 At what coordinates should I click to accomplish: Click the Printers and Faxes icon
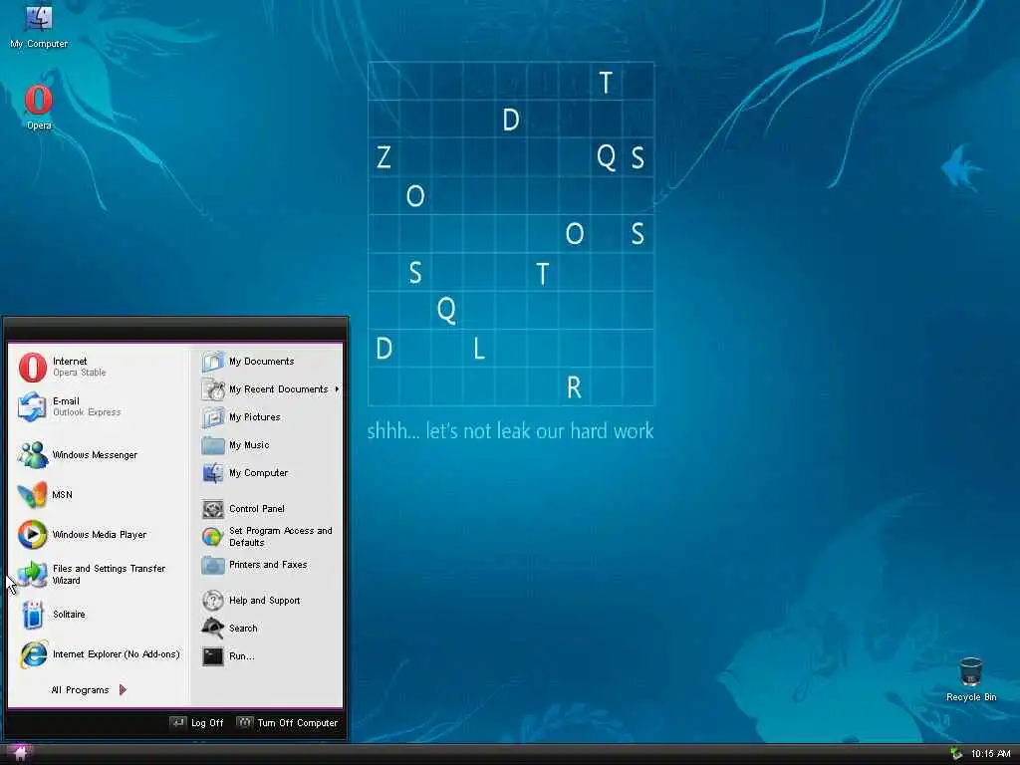click(213, 565)
